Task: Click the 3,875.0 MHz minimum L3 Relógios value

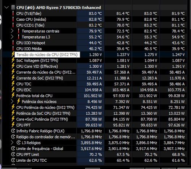Action: pos(119,143)
